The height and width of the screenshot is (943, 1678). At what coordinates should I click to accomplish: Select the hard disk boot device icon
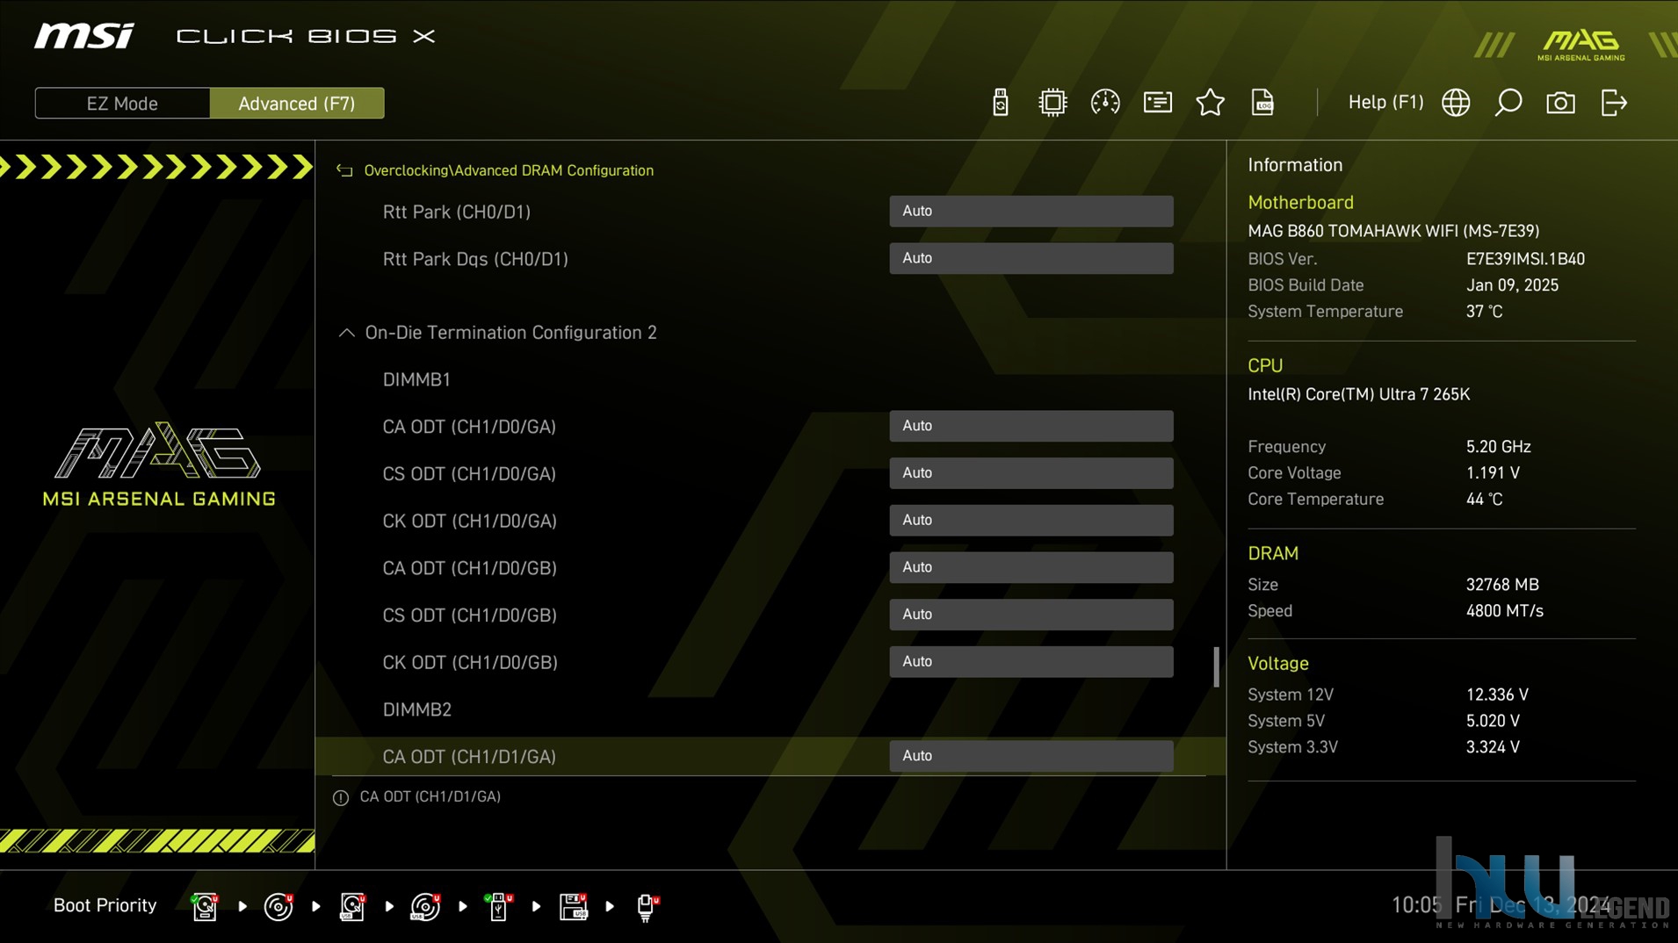205,906
